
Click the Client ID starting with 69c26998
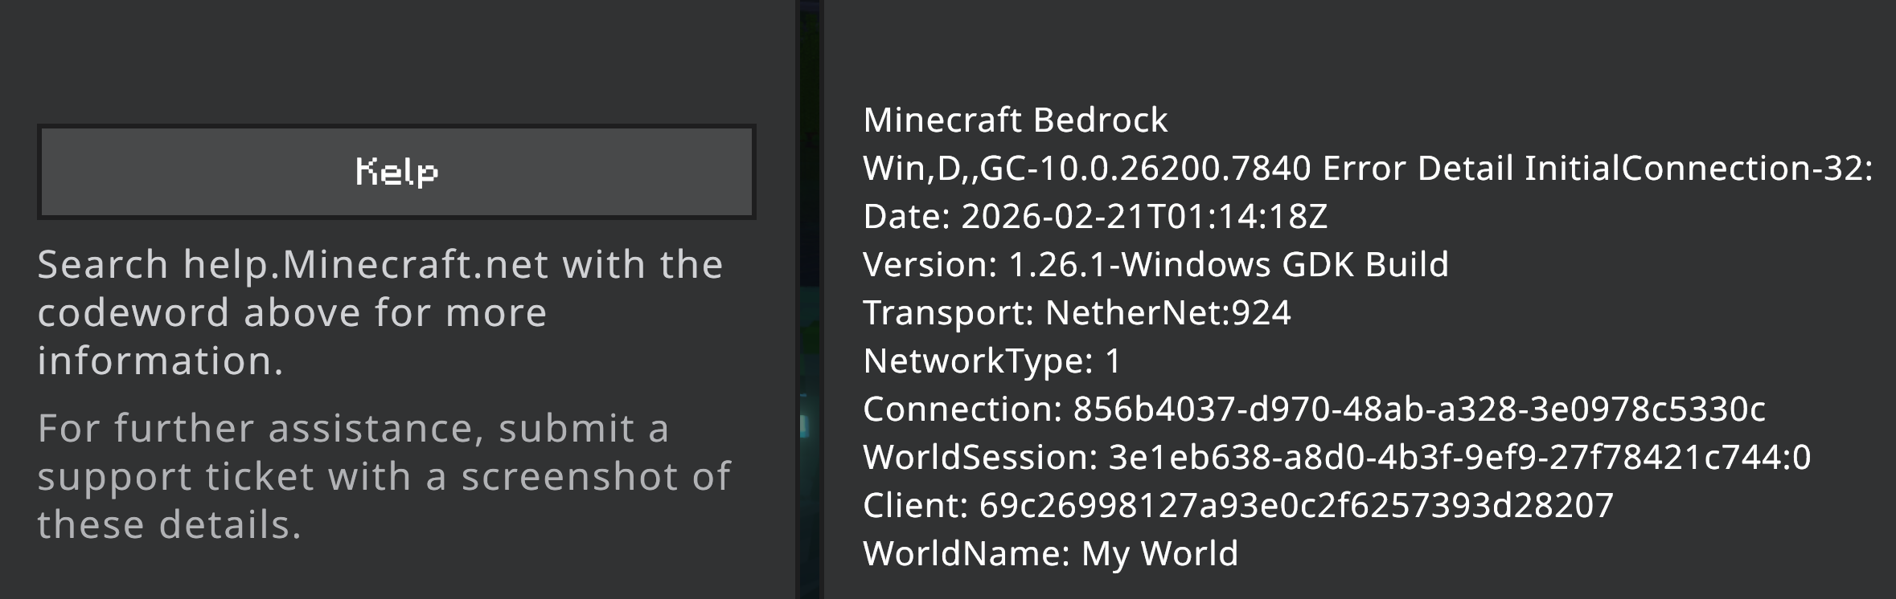click(x=1296, y=506)
